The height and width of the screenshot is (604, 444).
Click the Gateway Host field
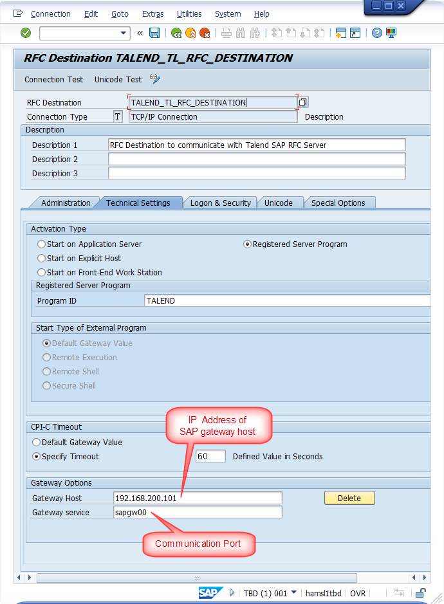click(198, 498)
